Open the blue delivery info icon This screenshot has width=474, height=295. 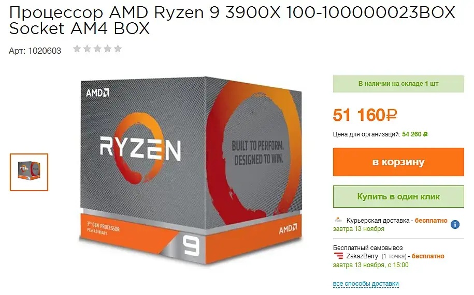pos(455,225)
